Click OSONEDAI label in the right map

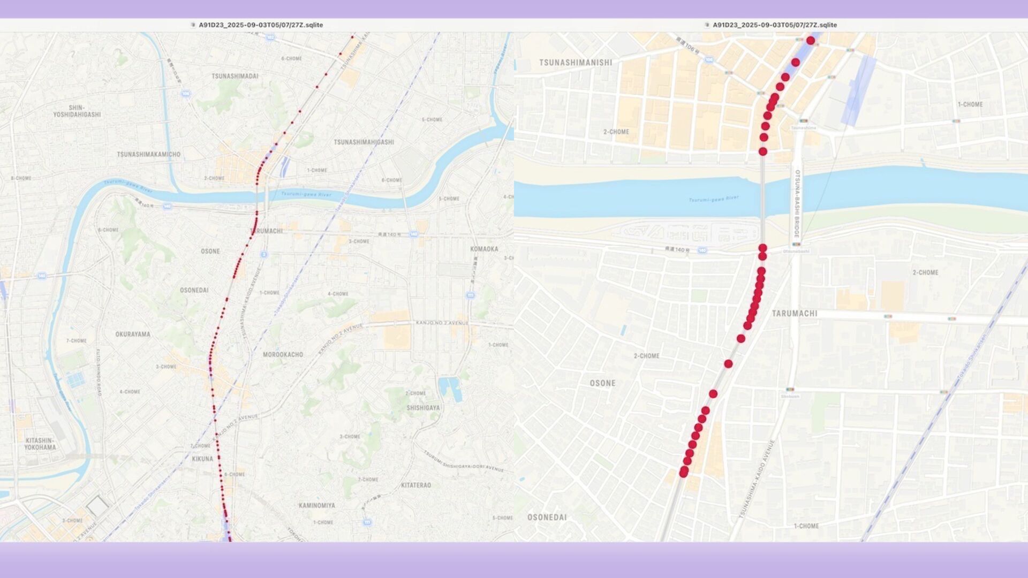click(547, 518)
